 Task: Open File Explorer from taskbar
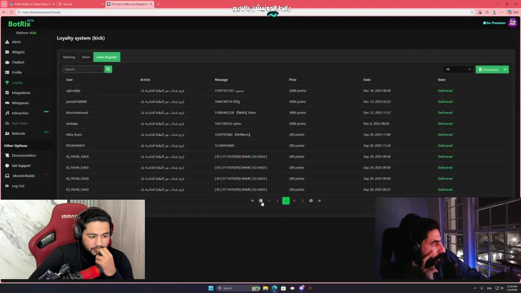265,288
